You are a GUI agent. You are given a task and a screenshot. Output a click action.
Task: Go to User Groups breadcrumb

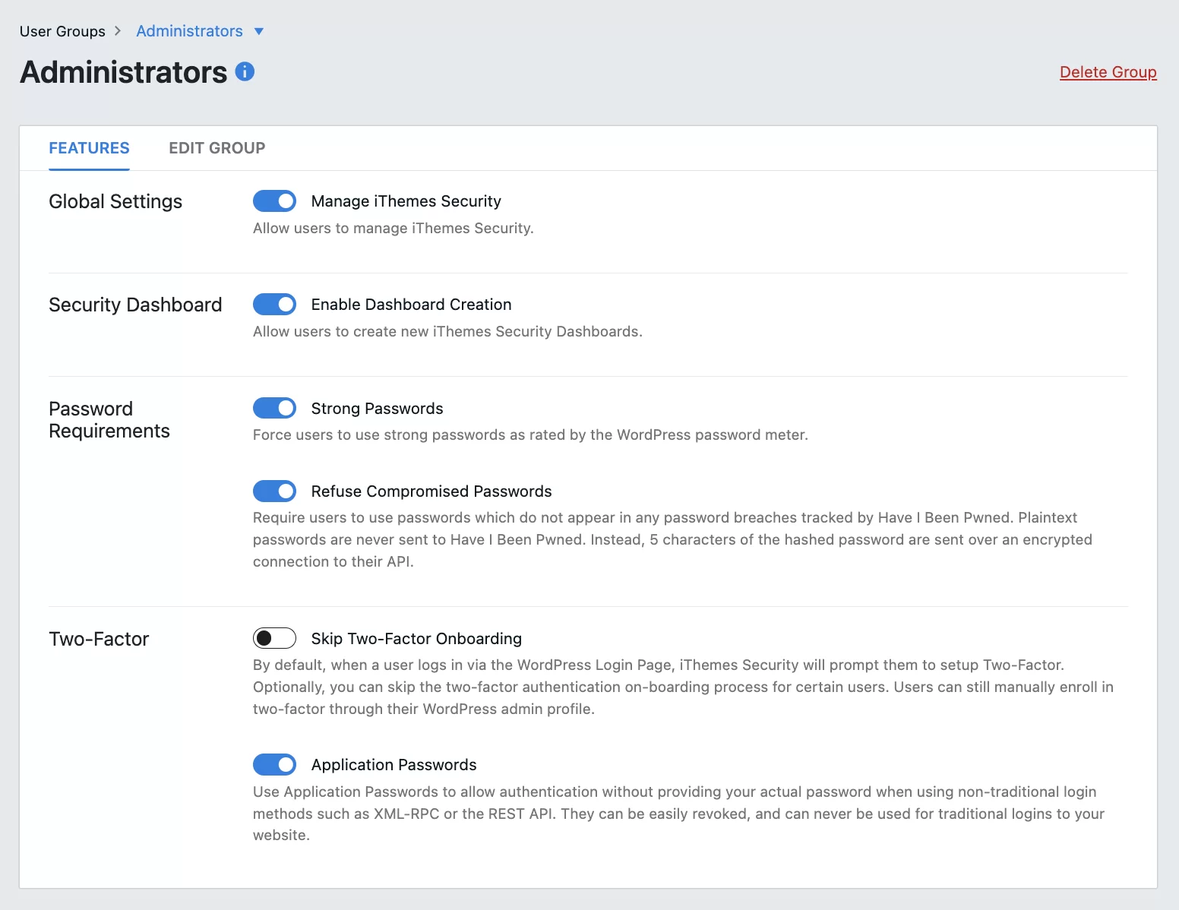[x=62, y=31]
